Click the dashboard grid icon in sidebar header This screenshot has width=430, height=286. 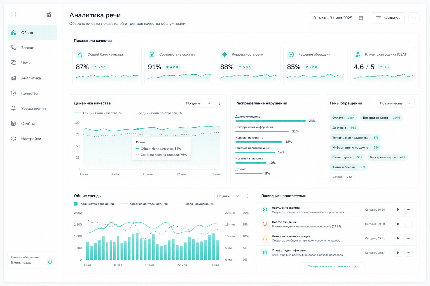(x=13, y=15)
